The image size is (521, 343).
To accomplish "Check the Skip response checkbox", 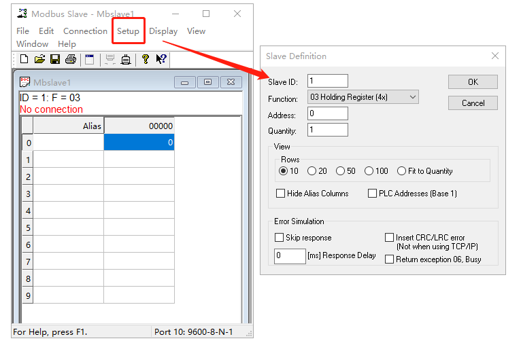I will 279,237.
